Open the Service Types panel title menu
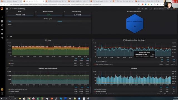This screenshot has height=100, width=178. coord(48,19)
